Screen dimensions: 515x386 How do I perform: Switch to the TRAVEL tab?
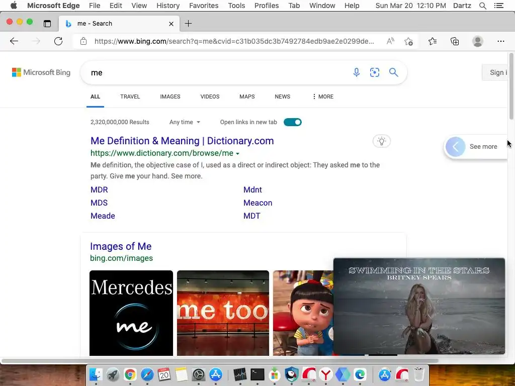(130, 96)
